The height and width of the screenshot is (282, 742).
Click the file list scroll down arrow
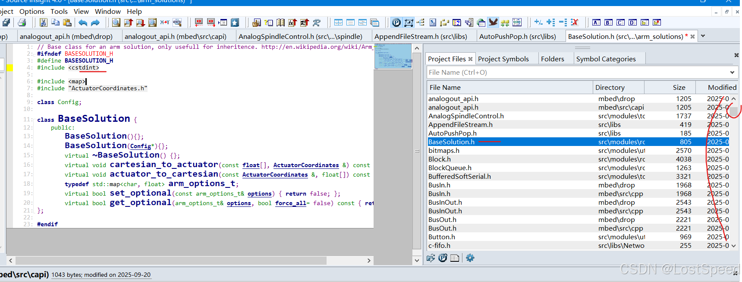click(x=734, y=246)
